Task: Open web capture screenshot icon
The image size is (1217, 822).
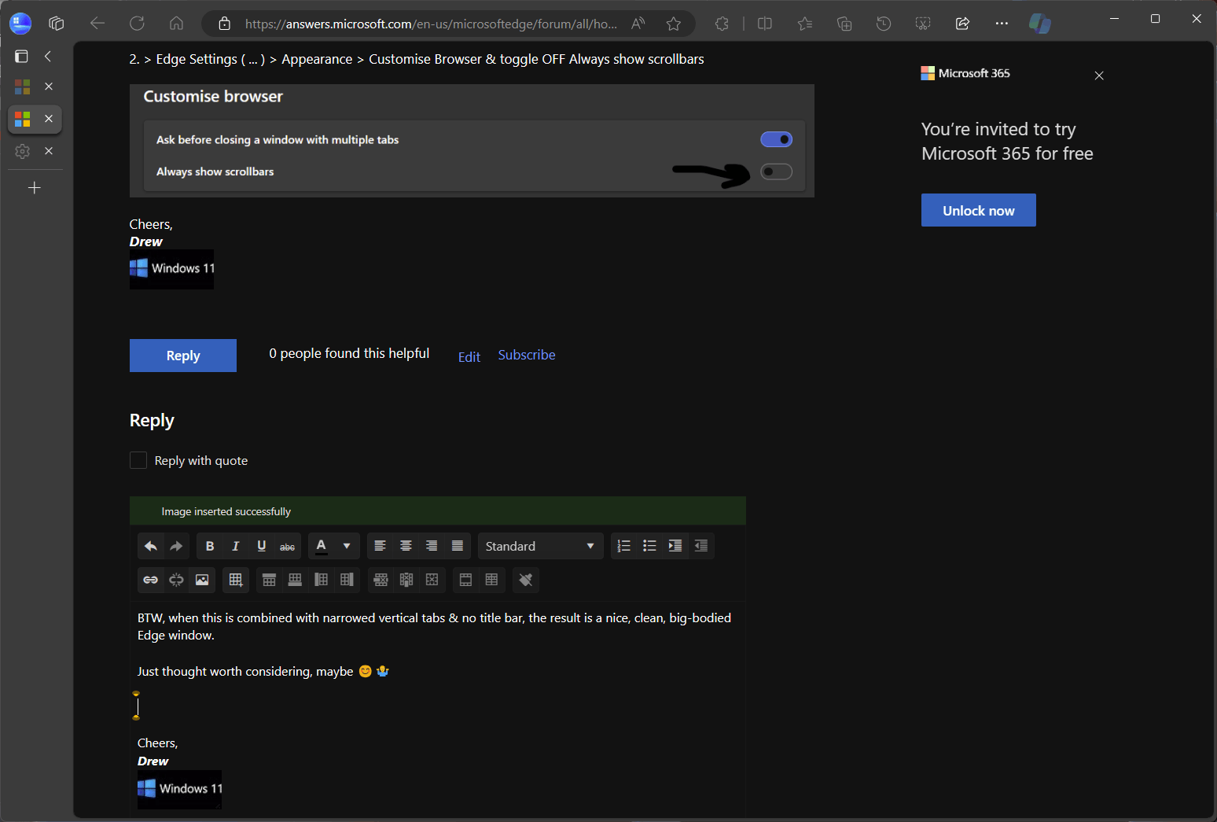Action: point(923,24)
